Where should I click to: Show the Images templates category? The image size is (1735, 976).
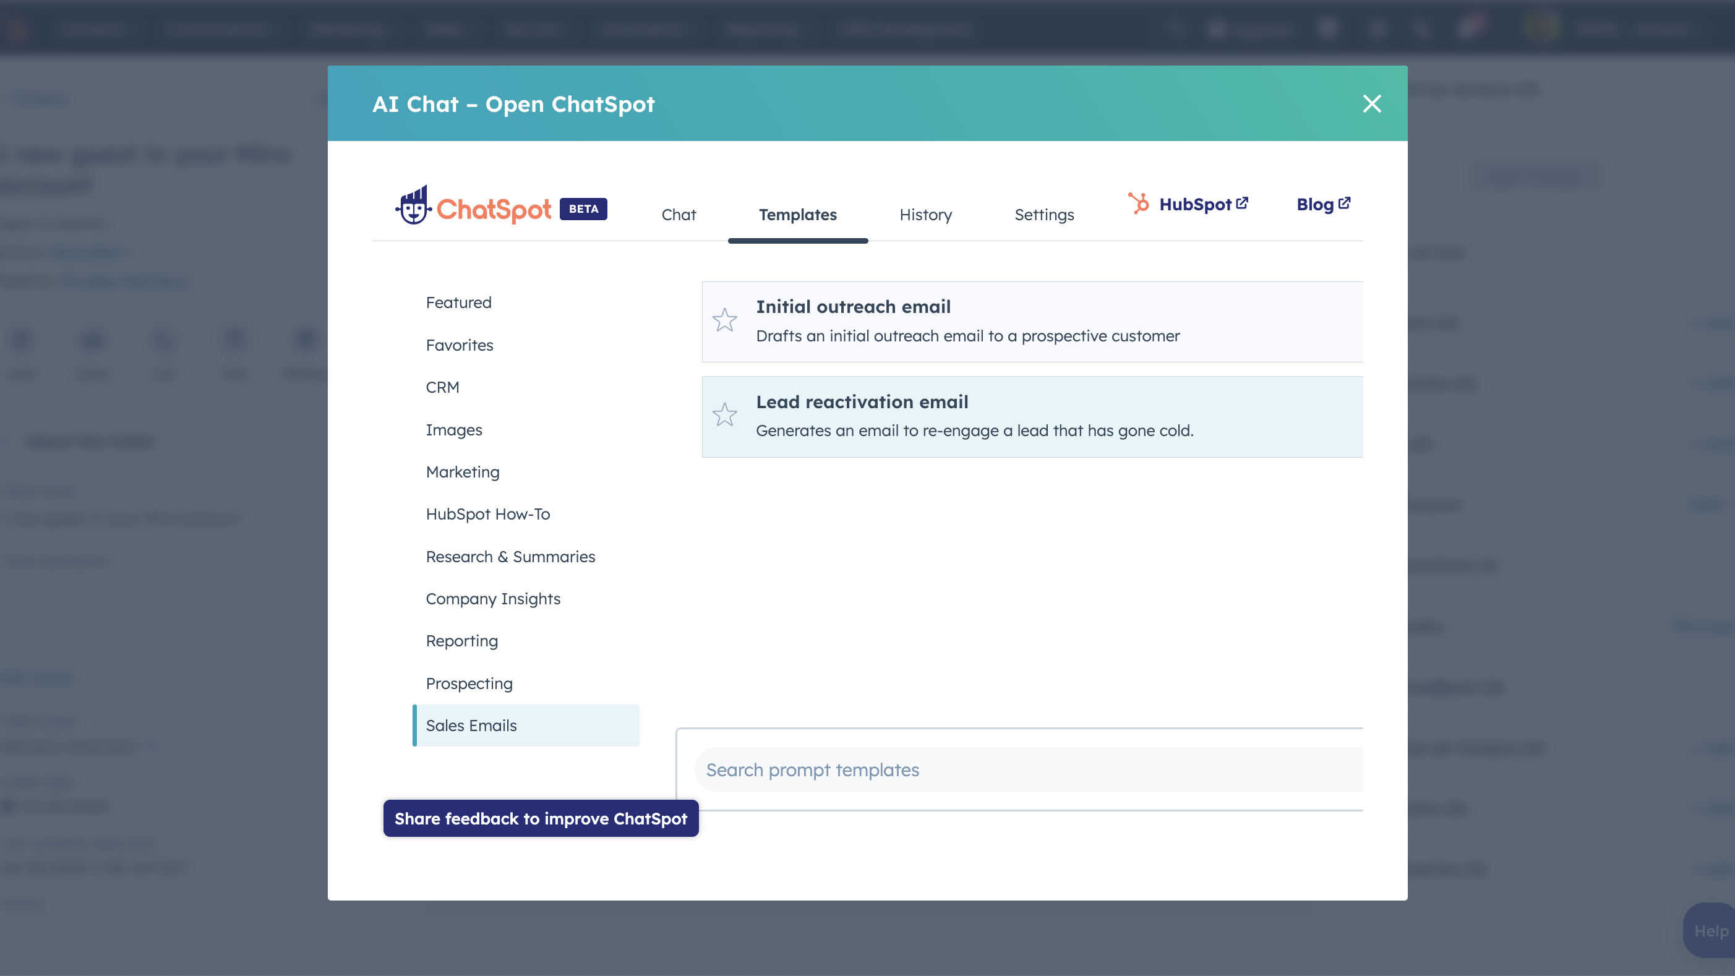(454, 430)
